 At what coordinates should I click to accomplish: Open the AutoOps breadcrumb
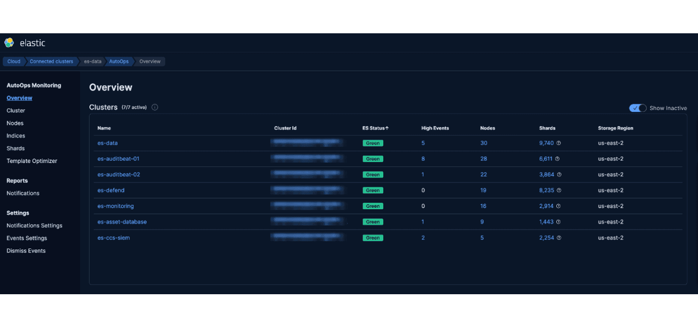click(x=119, y=61)
